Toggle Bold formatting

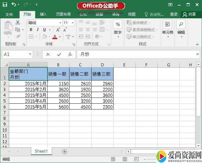(31, 30)
